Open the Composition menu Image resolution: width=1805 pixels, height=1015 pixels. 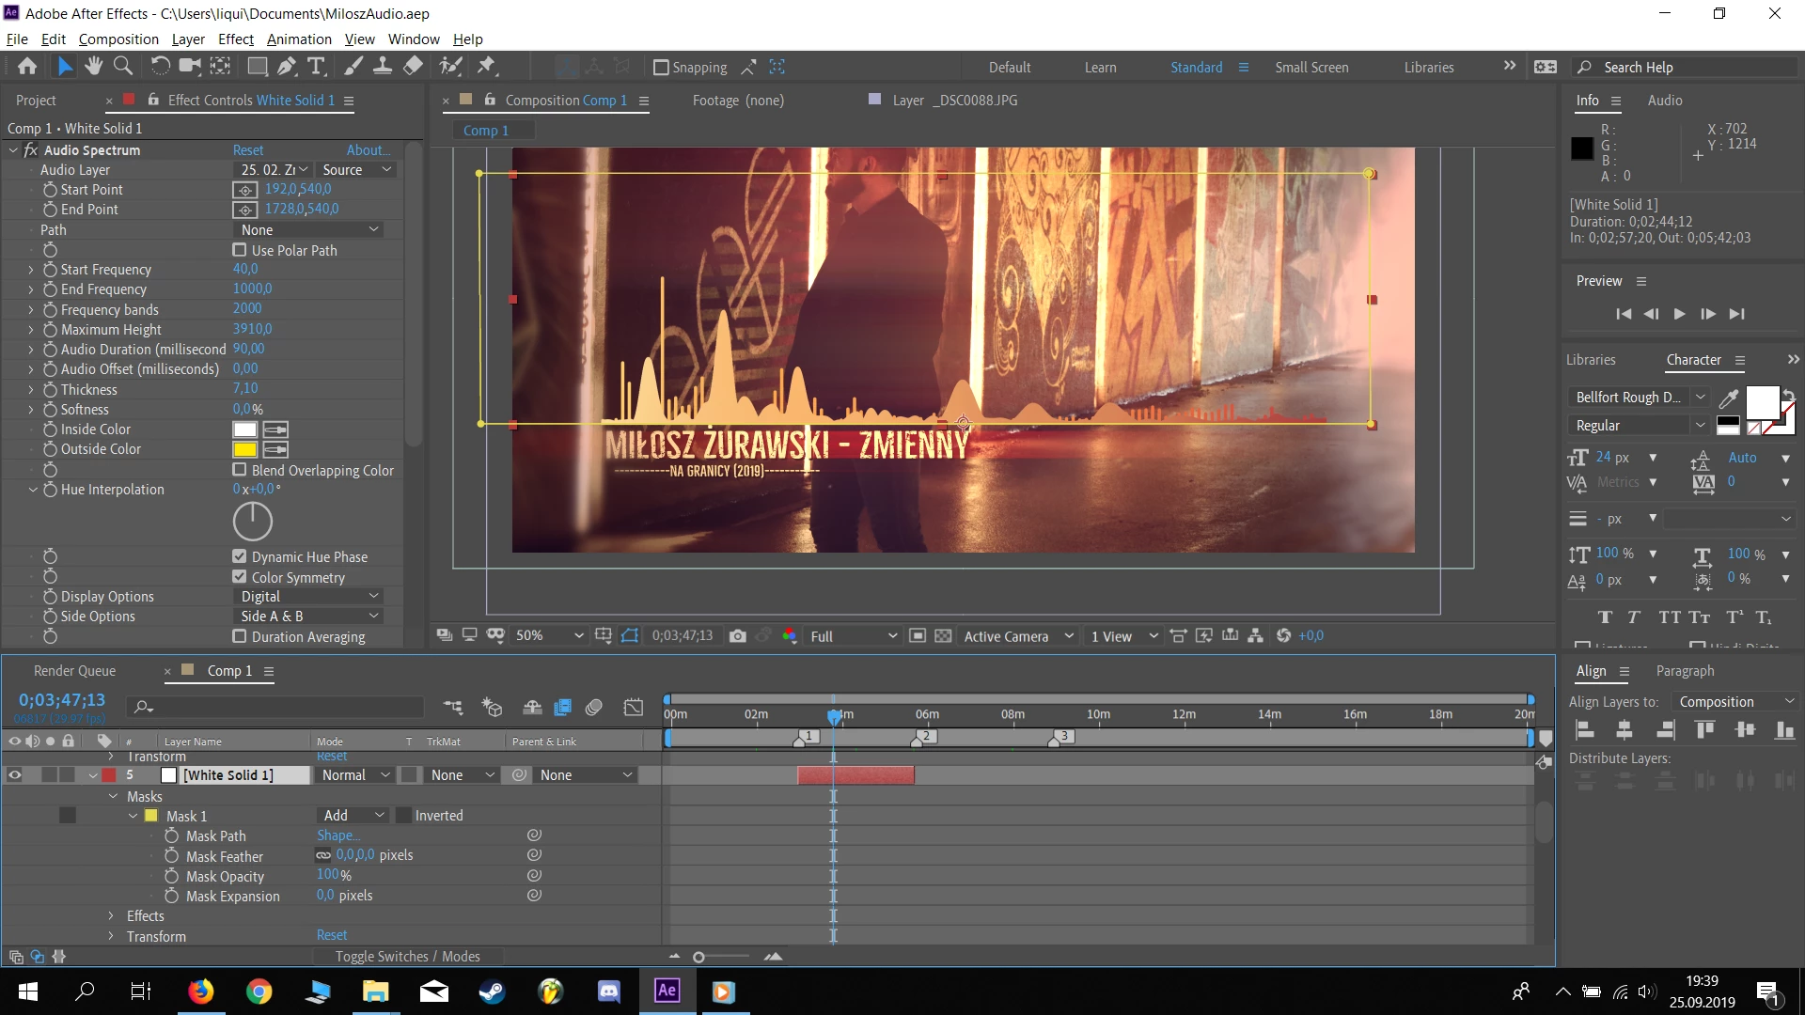(x=118, y=39)
